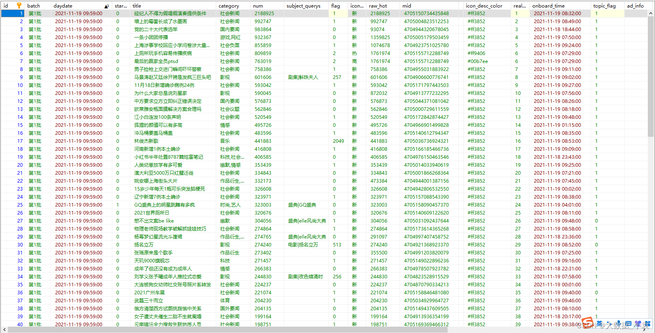Select subject_querys cell 电影|扬名立万
Screen dimensions: 655x333
pyautogui.click(x=303, y=245)
